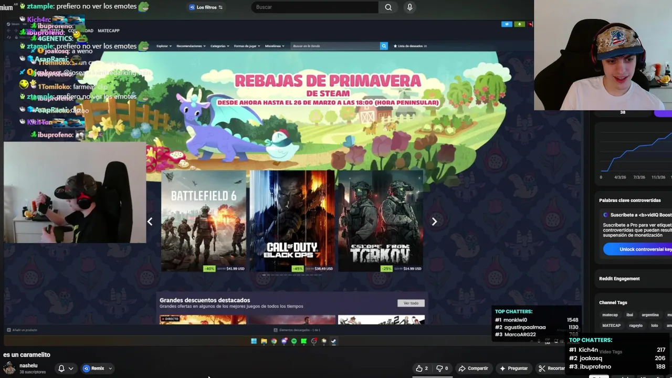Viewport: 672px width, 378px height.
Task: Click the Ver todo button
Action: [411, 303]
